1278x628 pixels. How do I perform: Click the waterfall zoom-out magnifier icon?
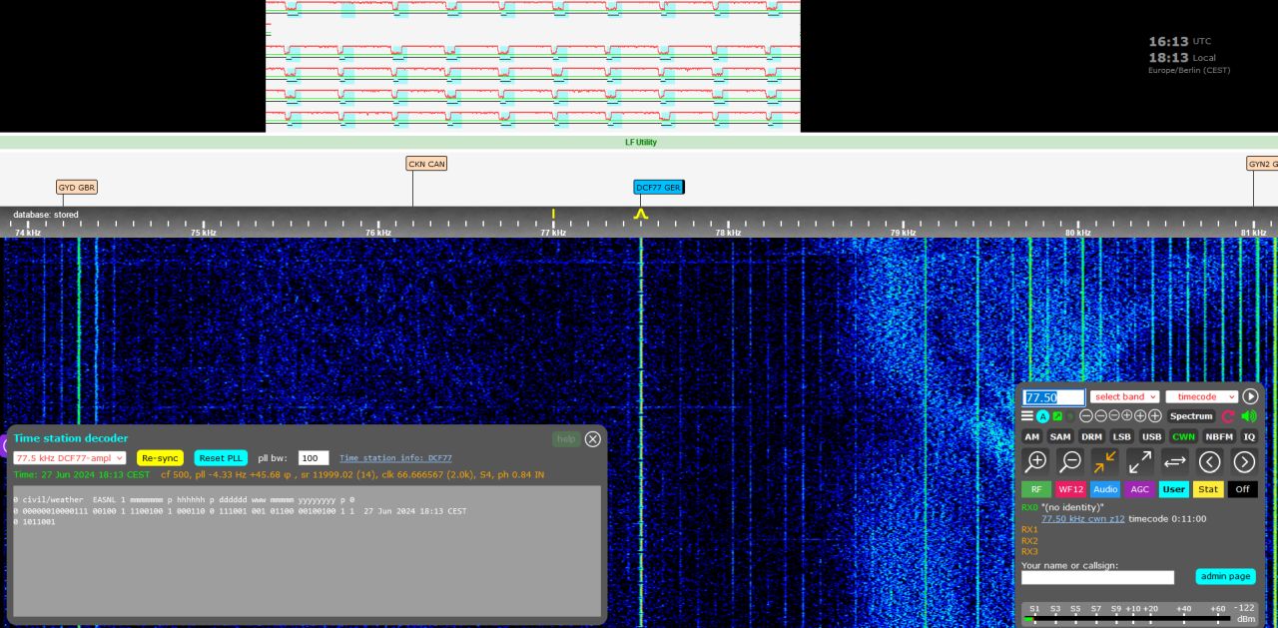[x=1070, y=461]
